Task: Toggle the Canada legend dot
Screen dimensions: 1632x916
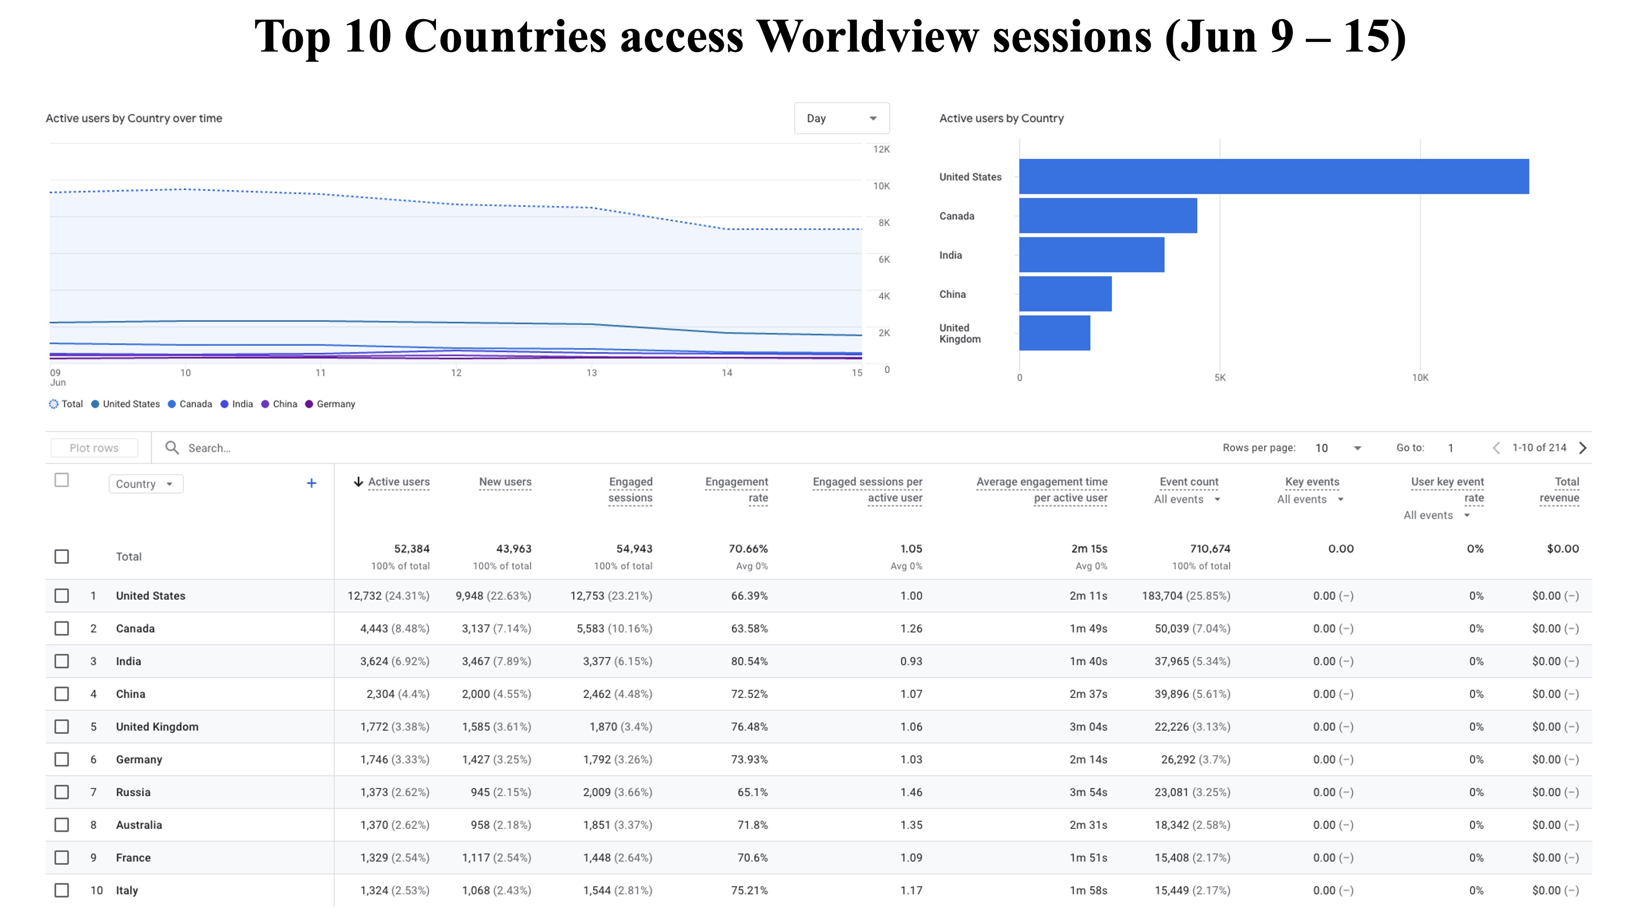Action: tap(172, 404)
